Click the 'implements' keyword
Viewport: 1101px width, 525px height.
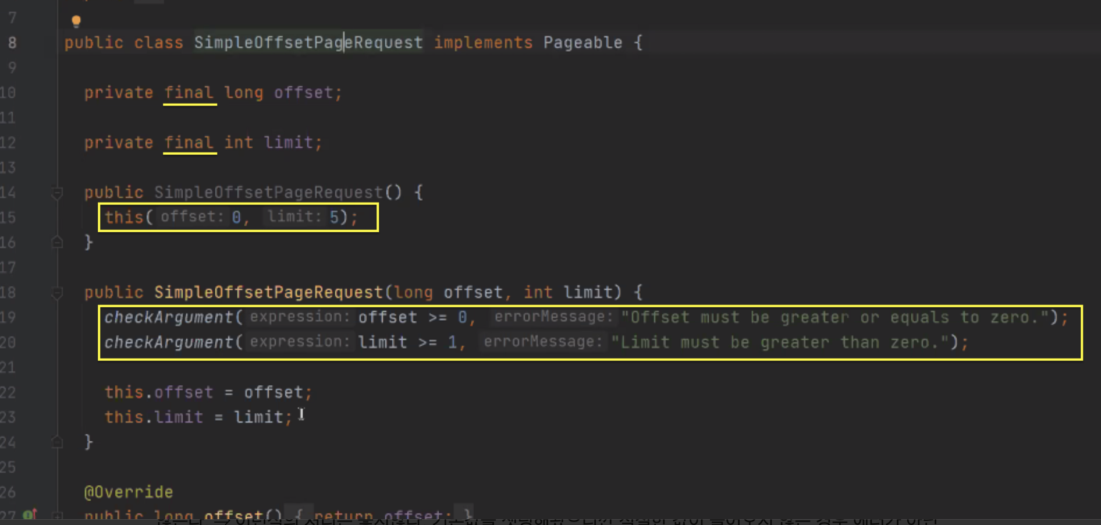483,42
